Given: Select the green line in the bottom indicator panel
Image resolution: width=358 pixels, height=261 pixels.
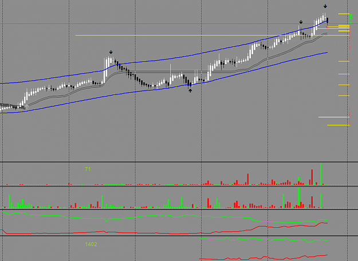Looking at the screenshot, I should click(x=262, y=239).
